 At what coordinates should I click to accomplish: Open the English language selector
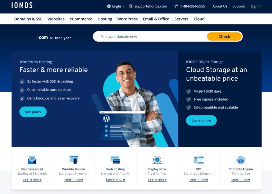pos(115,6)
